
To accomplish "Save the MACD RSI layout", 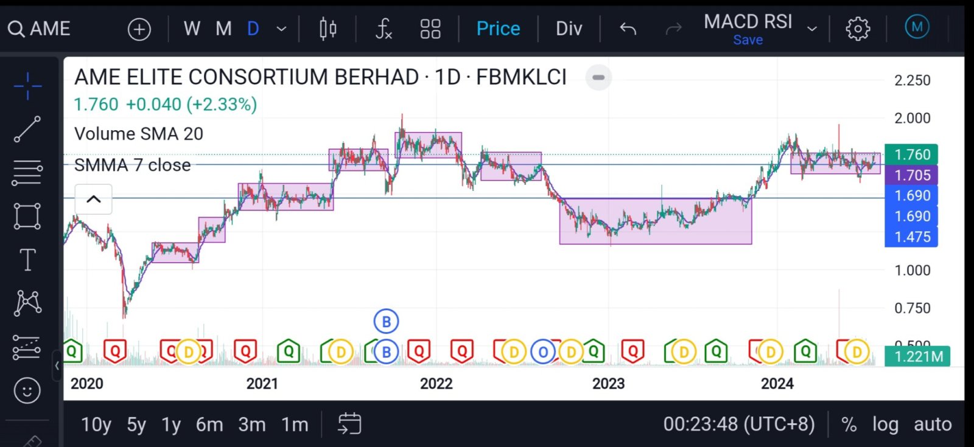I will 748,40.
